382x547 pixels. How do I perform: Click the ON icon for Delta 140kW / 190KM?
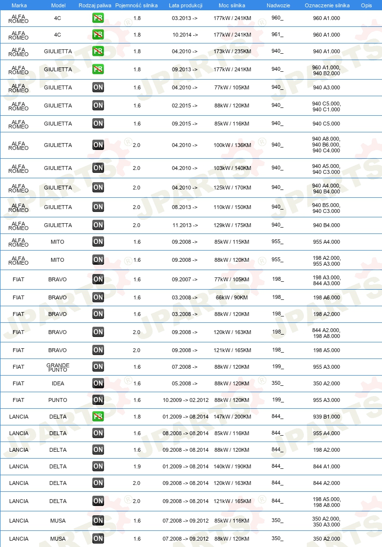click(x=98, y=466)
